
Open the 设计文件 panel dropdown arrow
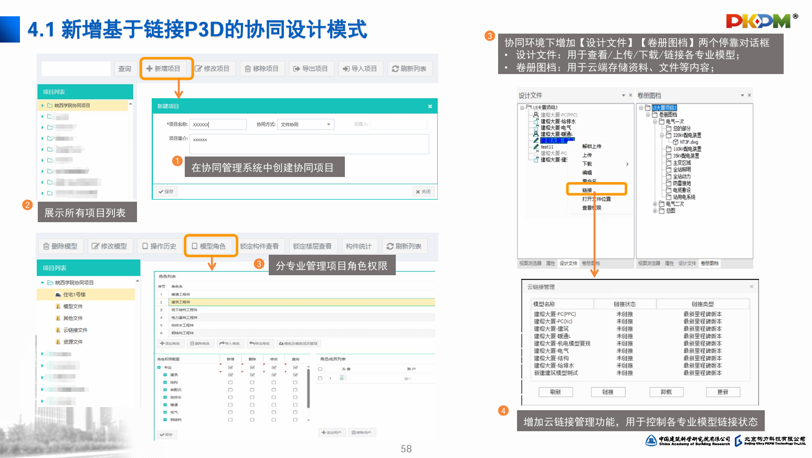point(624,96)
